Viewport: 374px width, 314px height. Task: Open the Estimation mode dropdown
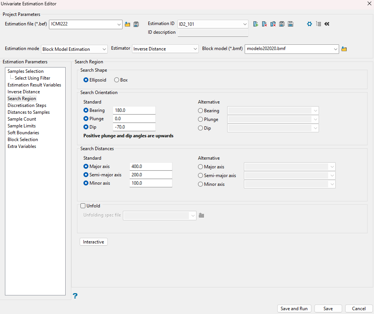pyautogui.click(x=104, y=49)
